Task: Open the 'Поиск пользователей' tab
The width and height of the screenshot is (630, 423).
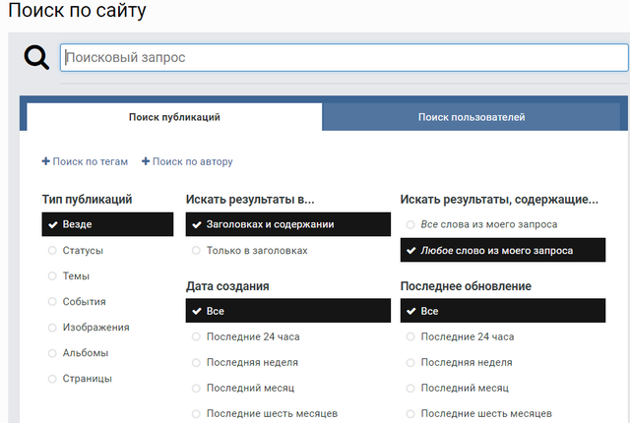Action: pyautogui.click(x=471, y=117)
